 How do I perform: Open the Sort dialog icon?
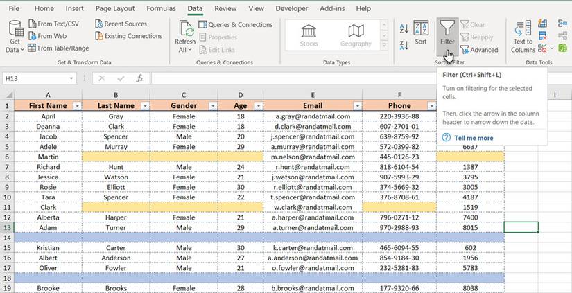(x=421, y=33)
